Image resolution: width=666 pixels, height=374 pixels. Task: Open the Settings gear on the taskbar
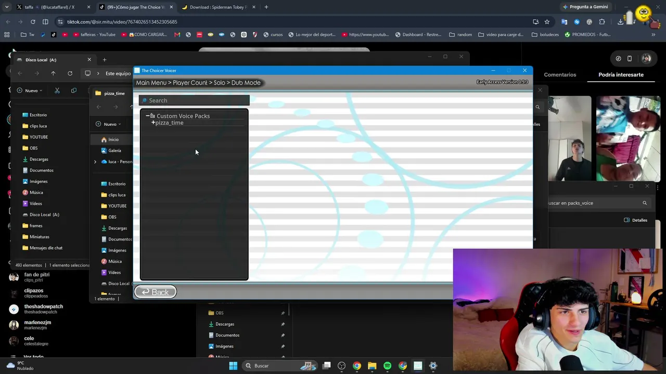pyautogui.click(x=433, y=366)
